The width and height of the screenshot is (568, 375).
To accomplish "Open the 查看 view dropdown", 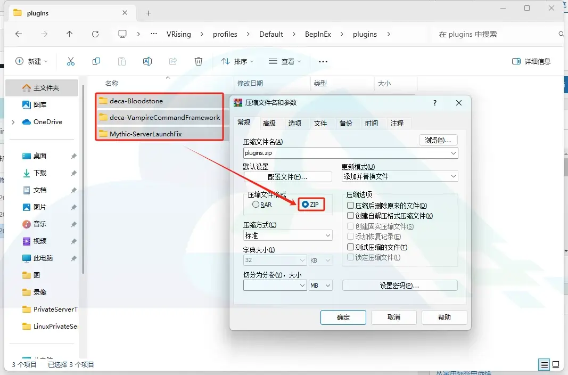I will coord(285,62).
